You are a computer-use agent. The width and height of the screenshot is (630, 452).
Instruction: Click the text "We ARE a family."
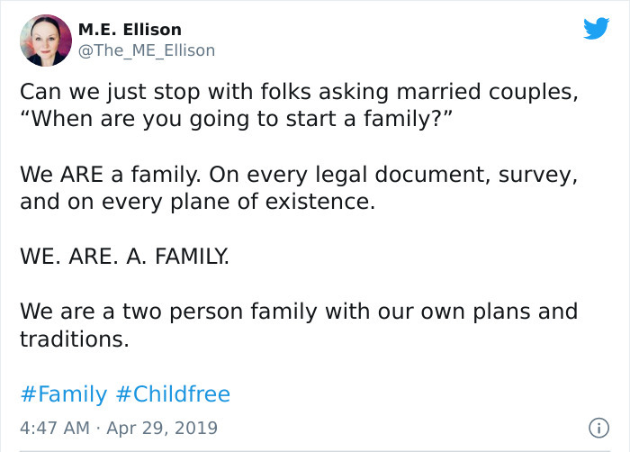(111, 175)
